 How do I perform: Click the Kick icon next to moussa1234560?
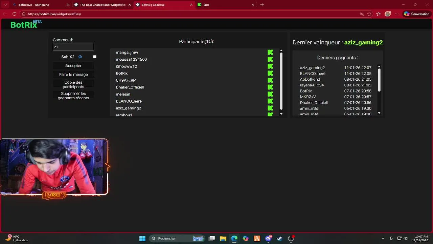[270, 59]
